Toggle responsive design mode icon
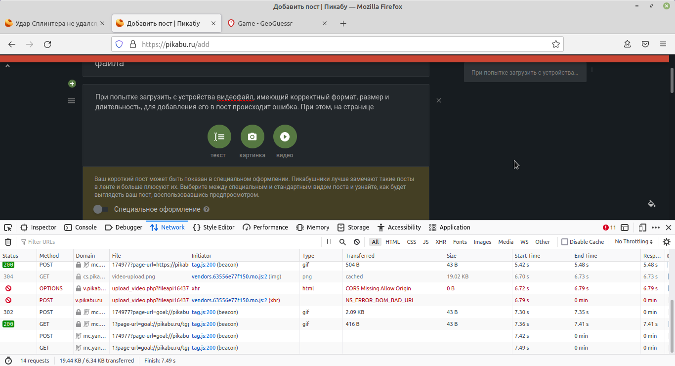This screenshot has width=675, height=366. click(x=642, y=228)
